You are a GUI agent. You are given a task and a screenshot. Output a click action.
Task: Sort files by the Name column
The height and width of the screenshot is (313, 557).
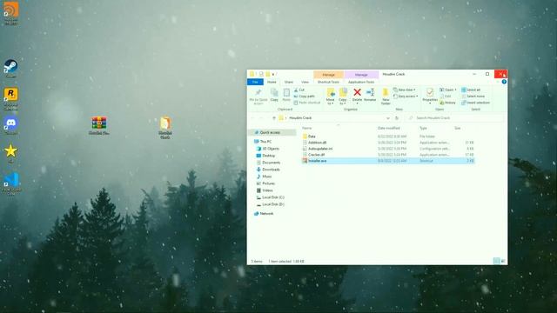coord(306,128)
